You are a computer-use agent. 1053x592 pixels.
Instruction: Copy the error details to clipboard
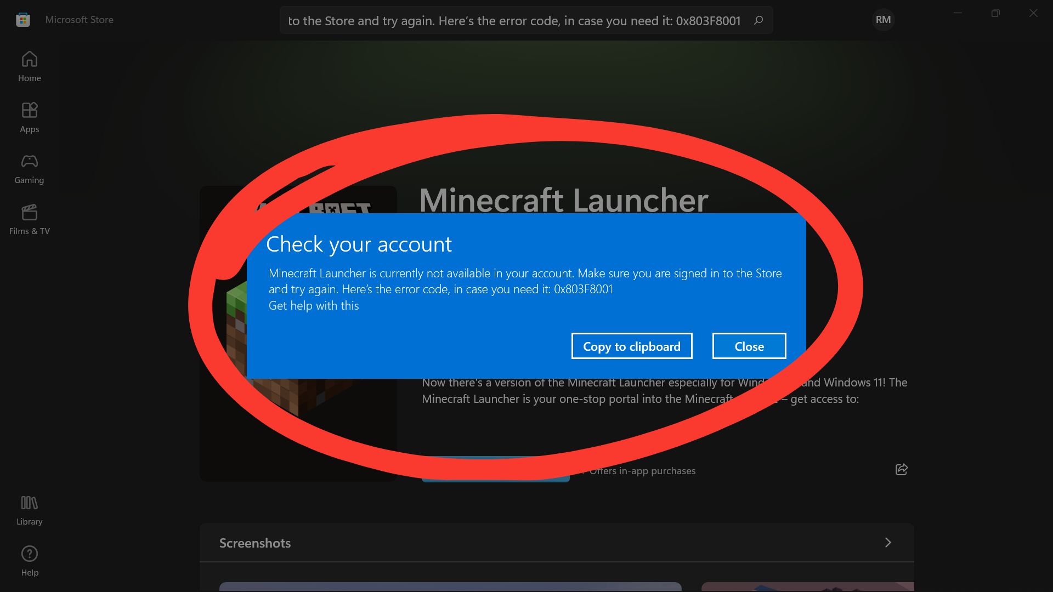632,346
